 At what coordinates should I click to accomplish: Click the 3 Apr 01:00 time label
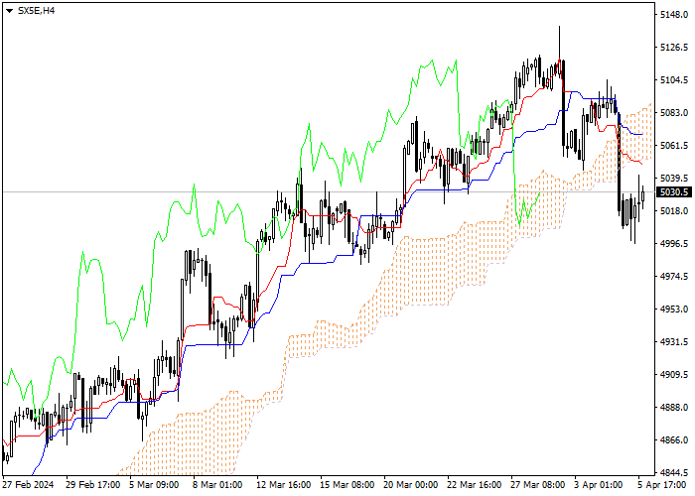pyautogui.click(x=599, y=485)
